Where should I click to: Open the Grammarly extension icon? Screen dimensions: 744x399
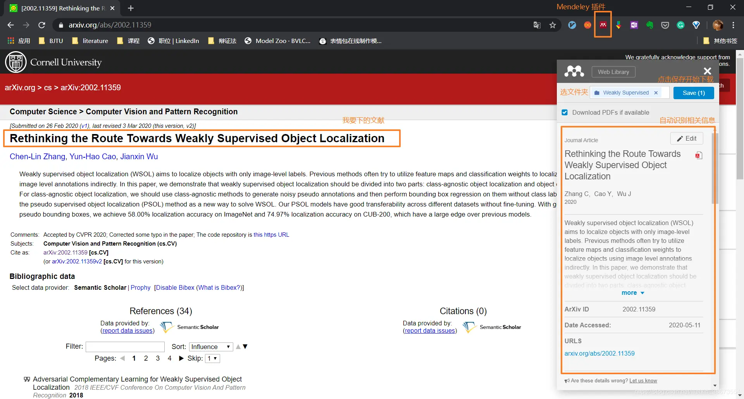[x=680, y=25]
